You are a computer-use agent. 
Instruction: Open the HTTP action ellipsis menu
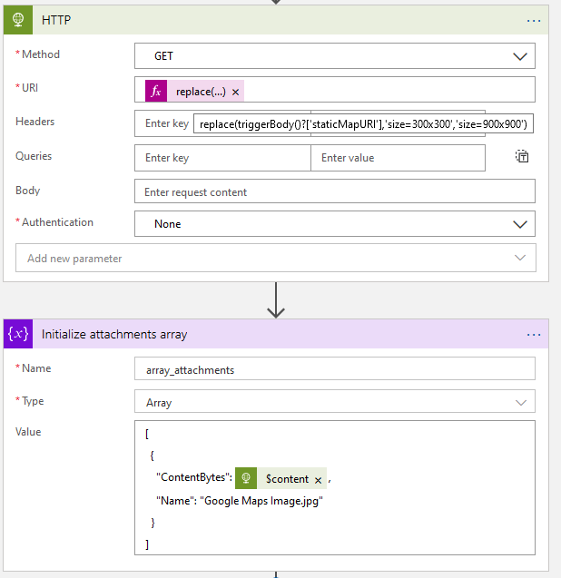[533, 20]
